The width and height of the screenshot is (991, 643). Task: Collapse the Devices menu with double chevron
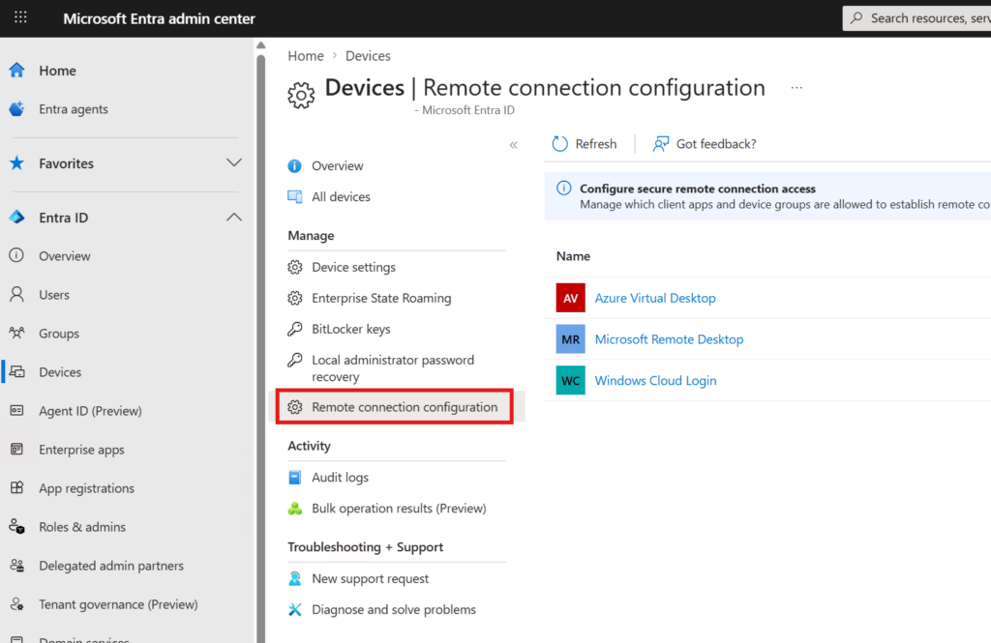(x=513, y=145)
